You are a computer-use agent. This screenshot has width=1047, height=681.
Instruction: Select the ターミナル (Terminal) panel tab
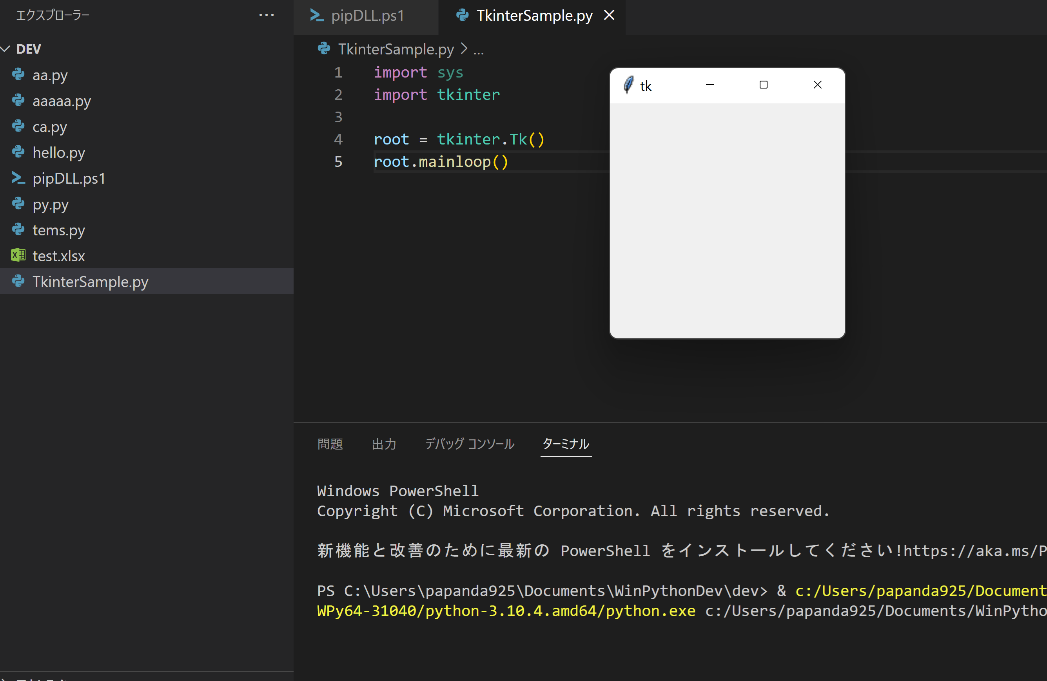566,444
